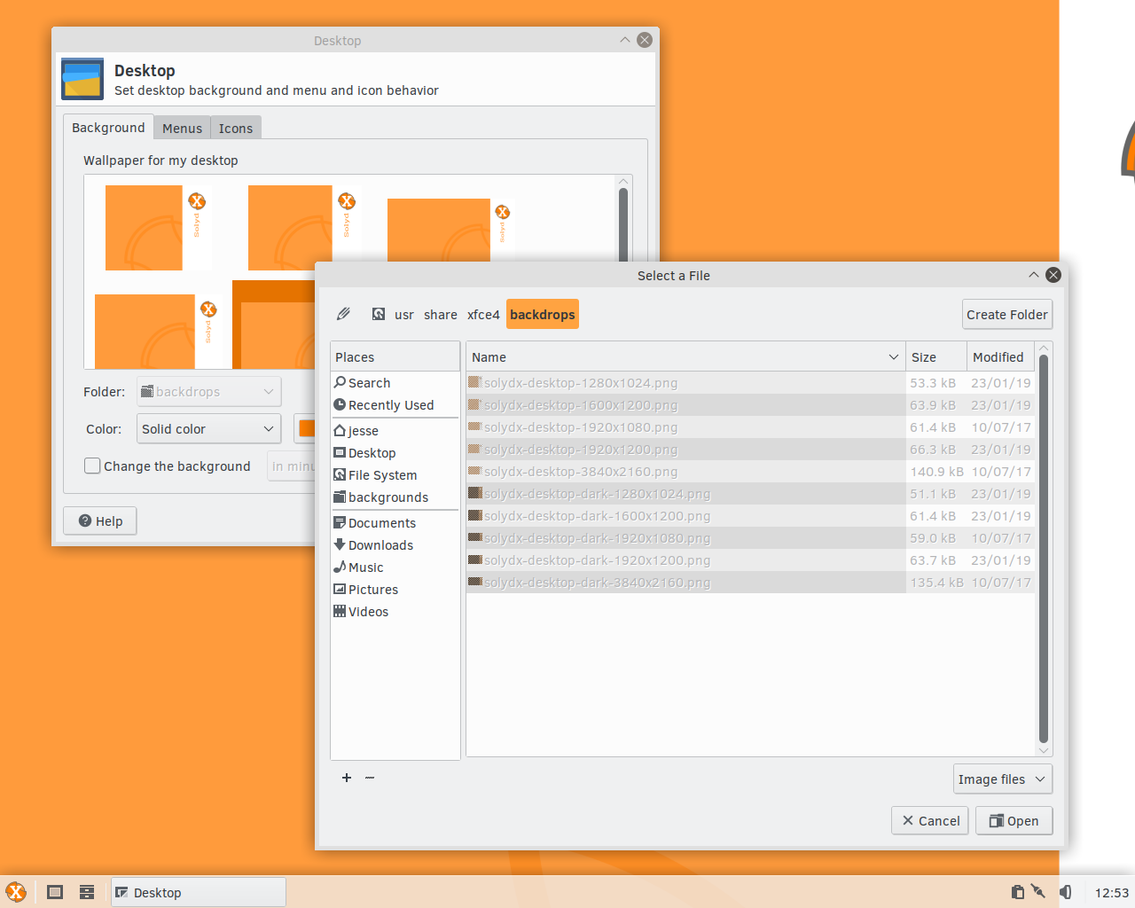Go to jesse home folder in Places
1135x908 pixels.
coord(395,430)
